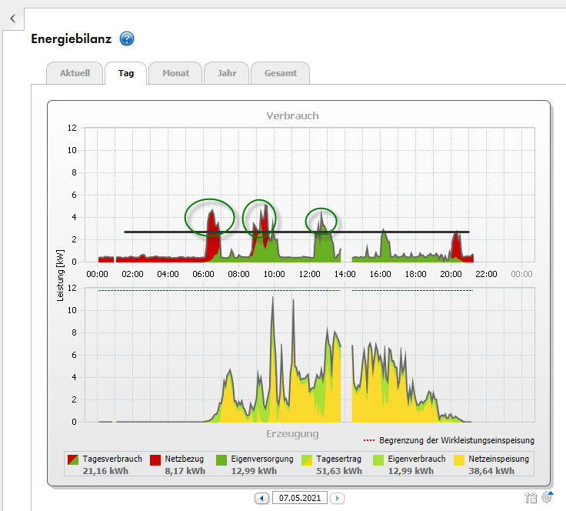Toggle the yellow Netzeinspeisung legend swatch
This screenshot has width=566, height=511.
point(459,459)
